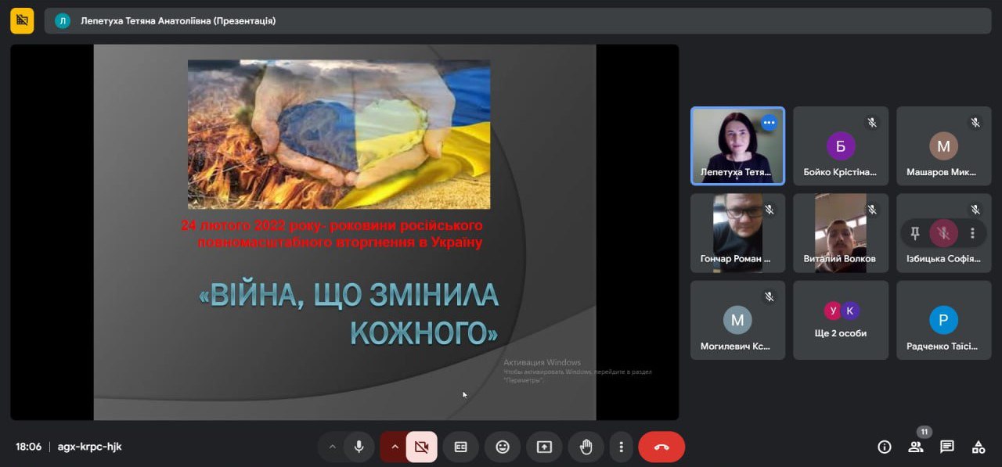
Task: Leave the call with red hang-up button
Action: (661, 447)
